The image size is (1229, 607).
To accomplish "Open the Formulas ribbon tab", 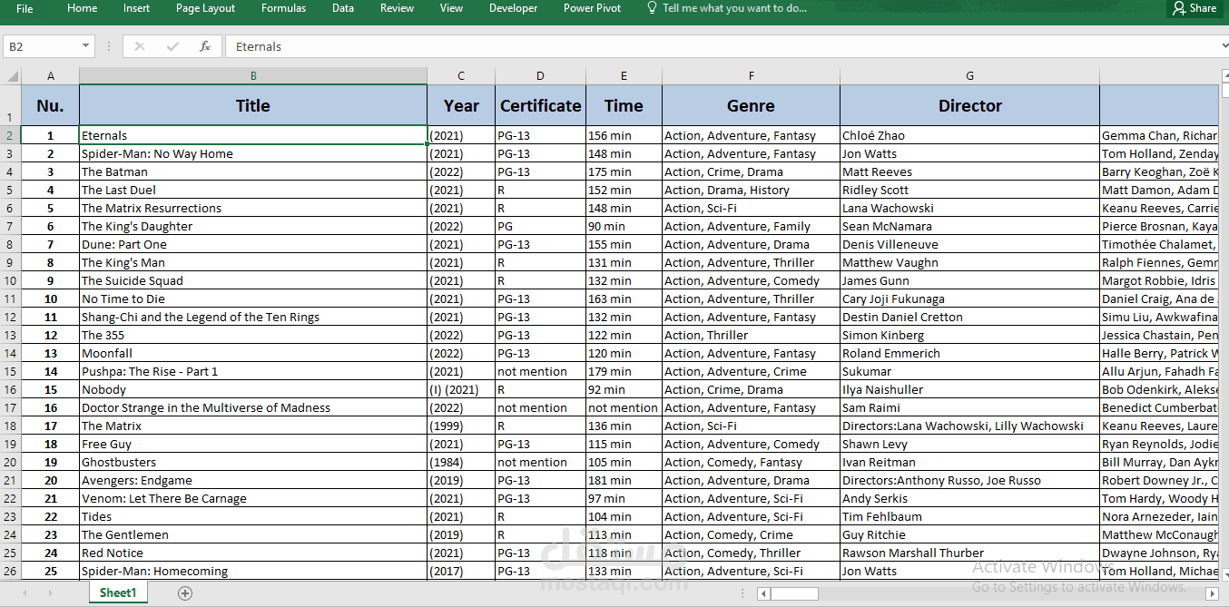I will point(283,8).
